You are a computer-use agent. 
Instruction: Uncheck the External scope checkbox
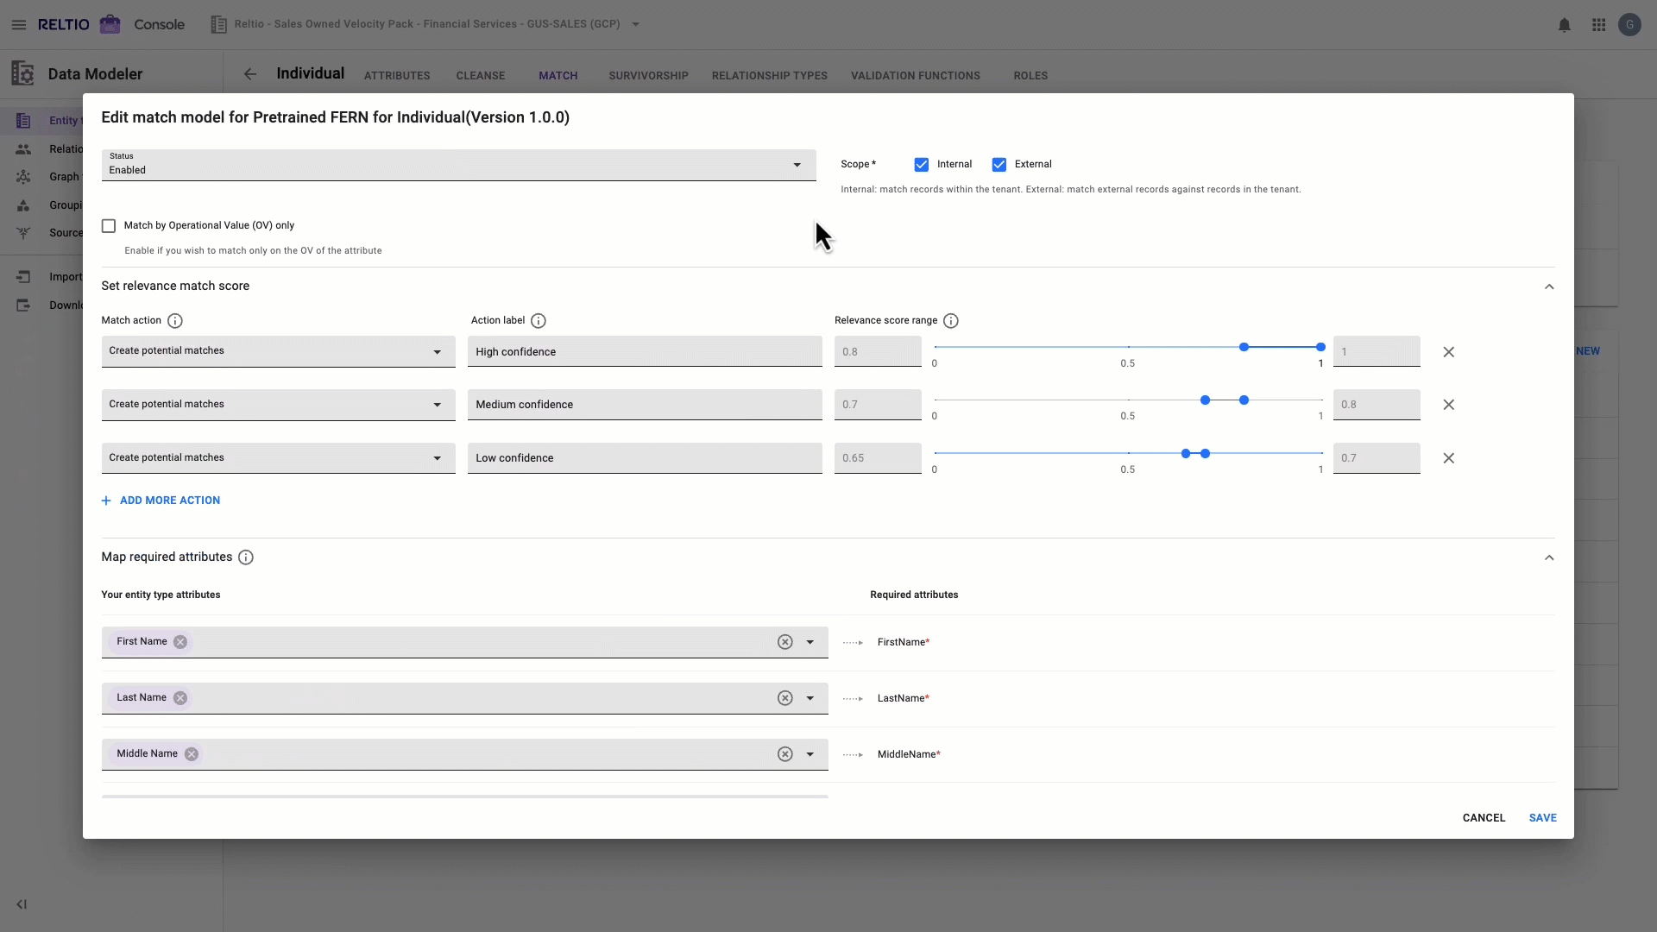[x=999, y=165]
